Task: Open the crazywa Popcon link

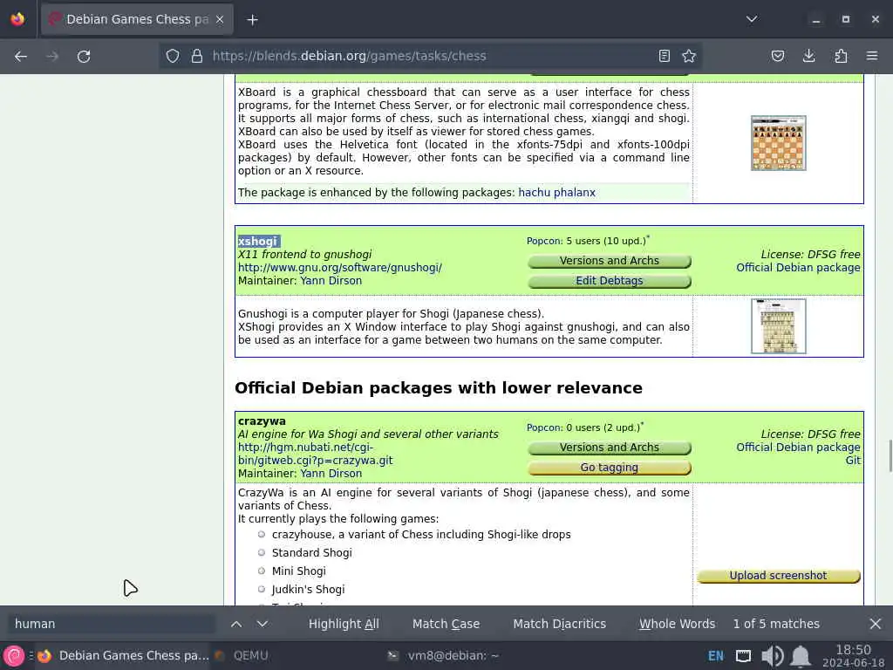Action: pyautogui.click(x=544, y=427)
